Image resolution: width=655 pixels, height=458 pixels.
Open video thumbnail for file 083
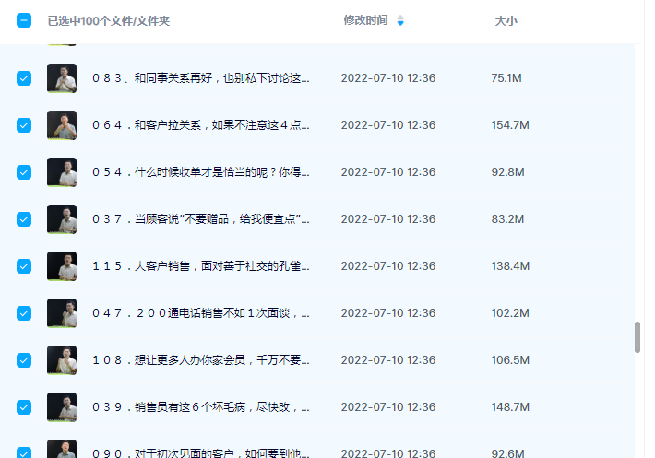[x=62, y=78]
